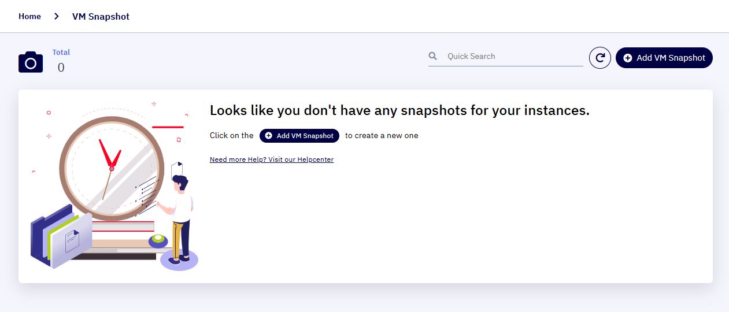Viewport: 729px width, 312px height.
Task: Click the green push-button in illustration
Action: pos(158,241)
